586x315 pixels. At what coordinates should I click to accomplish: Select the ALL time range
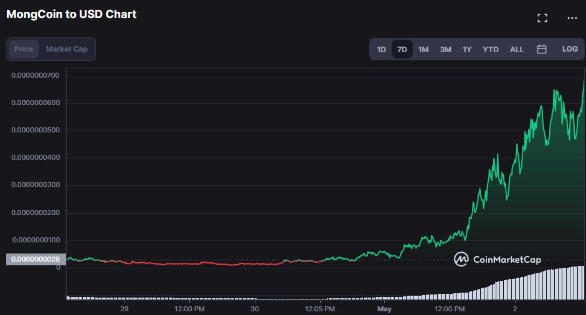tap(517, 49)
